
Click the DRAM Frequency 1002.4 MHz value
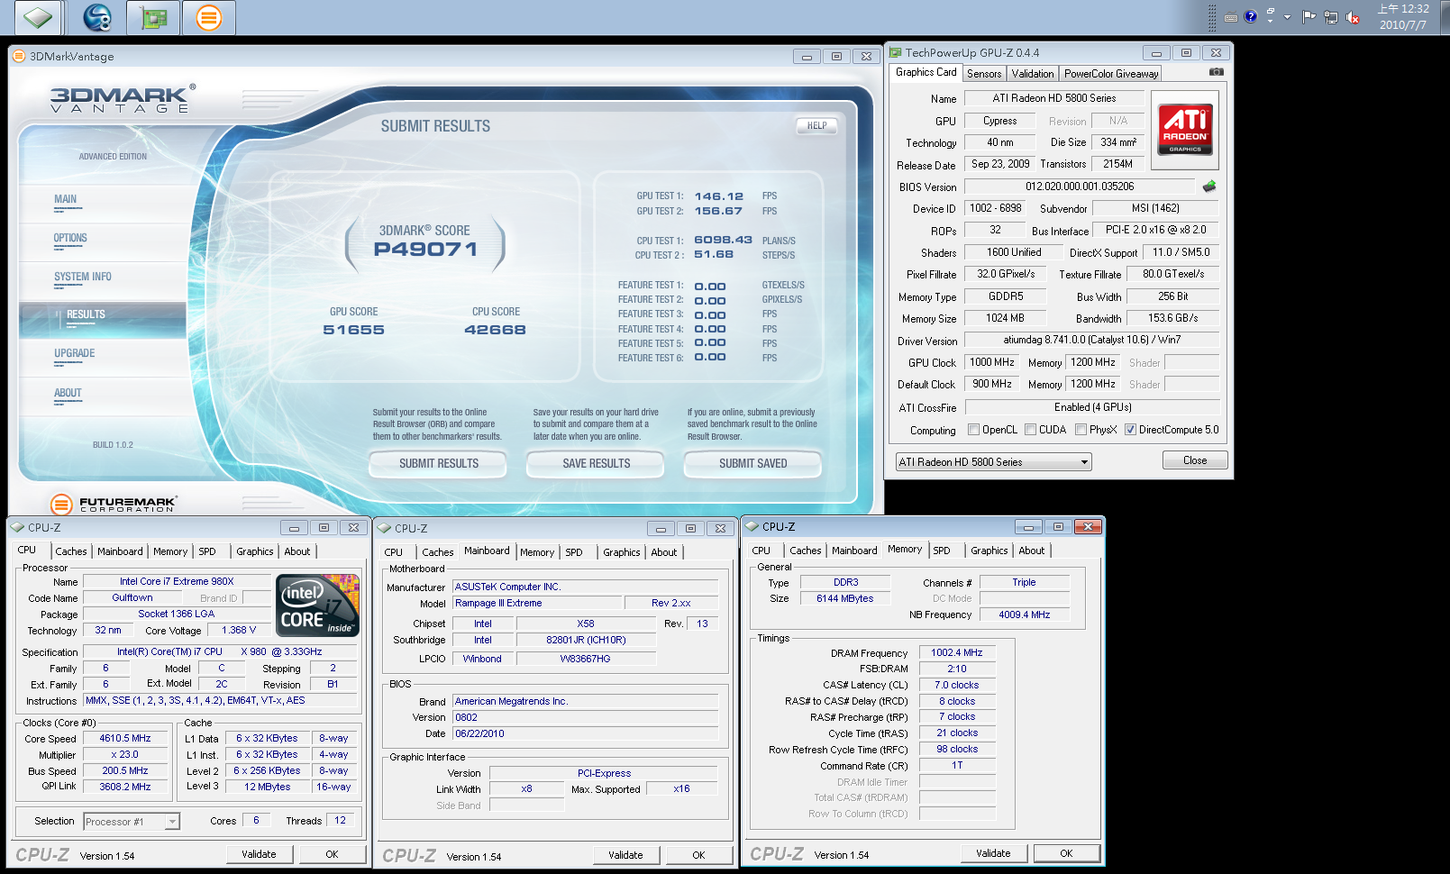click(x=957, y=652)
